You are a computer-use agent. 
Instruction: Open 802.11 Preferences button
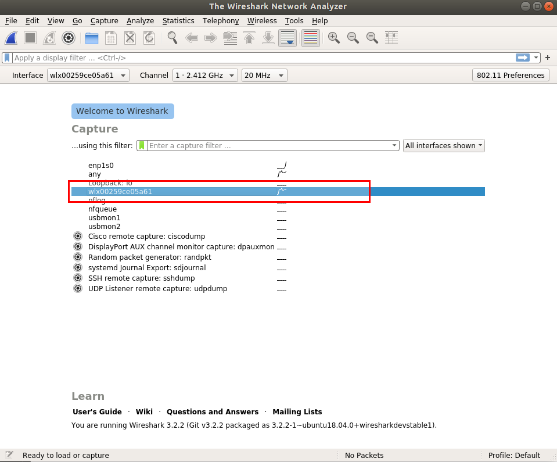click(x=511, y=76)
